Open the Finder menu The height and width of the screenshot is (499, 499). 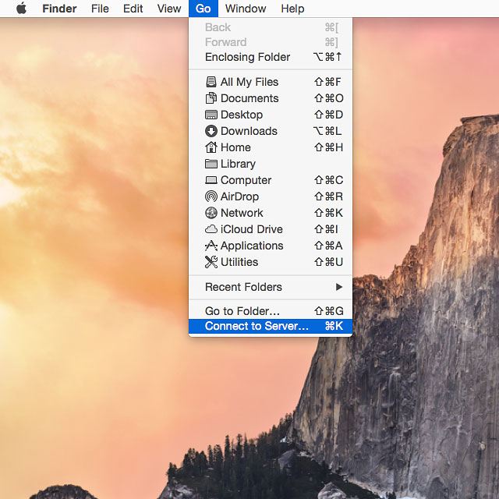click(x=59, y=9)
